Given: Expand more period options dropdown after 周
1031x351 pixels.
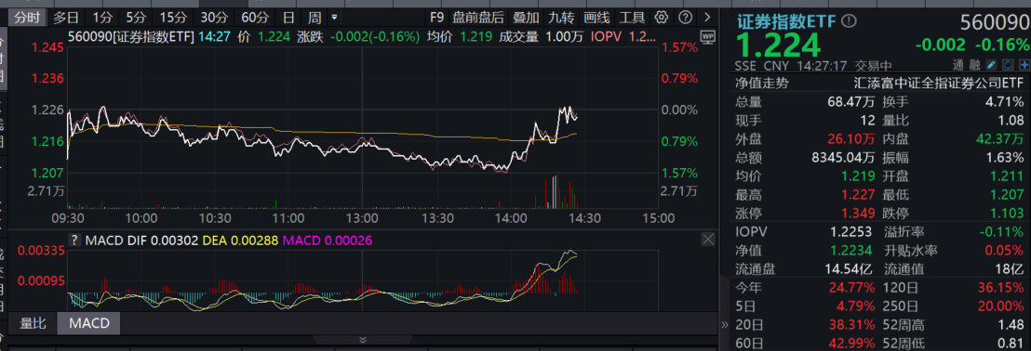Looking at the screenshot, I should (335, 17).
